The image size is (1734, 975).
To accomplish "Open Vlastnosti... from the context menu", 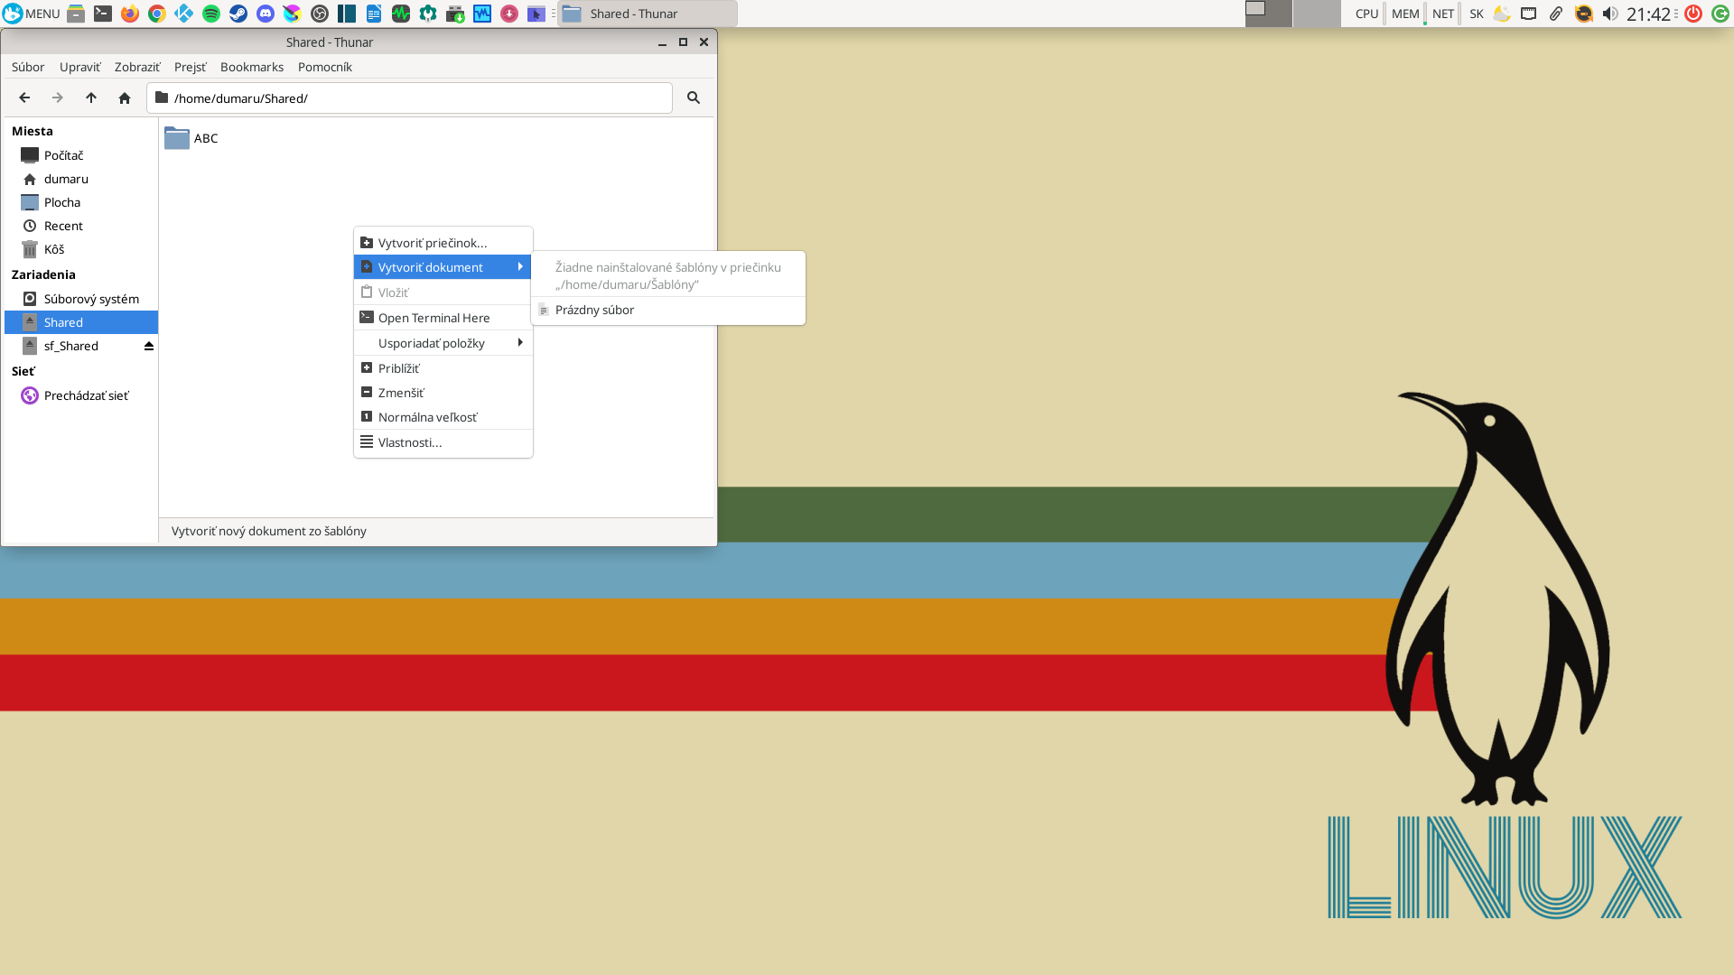I will coord(443,442).
